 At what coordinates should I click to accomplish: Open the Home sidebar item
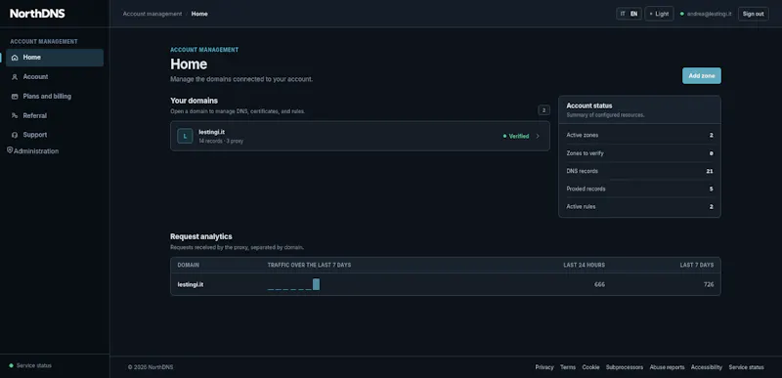click(x=55, y=58)
